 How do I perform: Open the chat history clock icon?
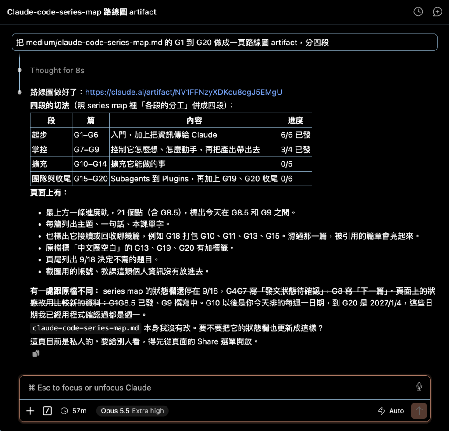[418, 12]
